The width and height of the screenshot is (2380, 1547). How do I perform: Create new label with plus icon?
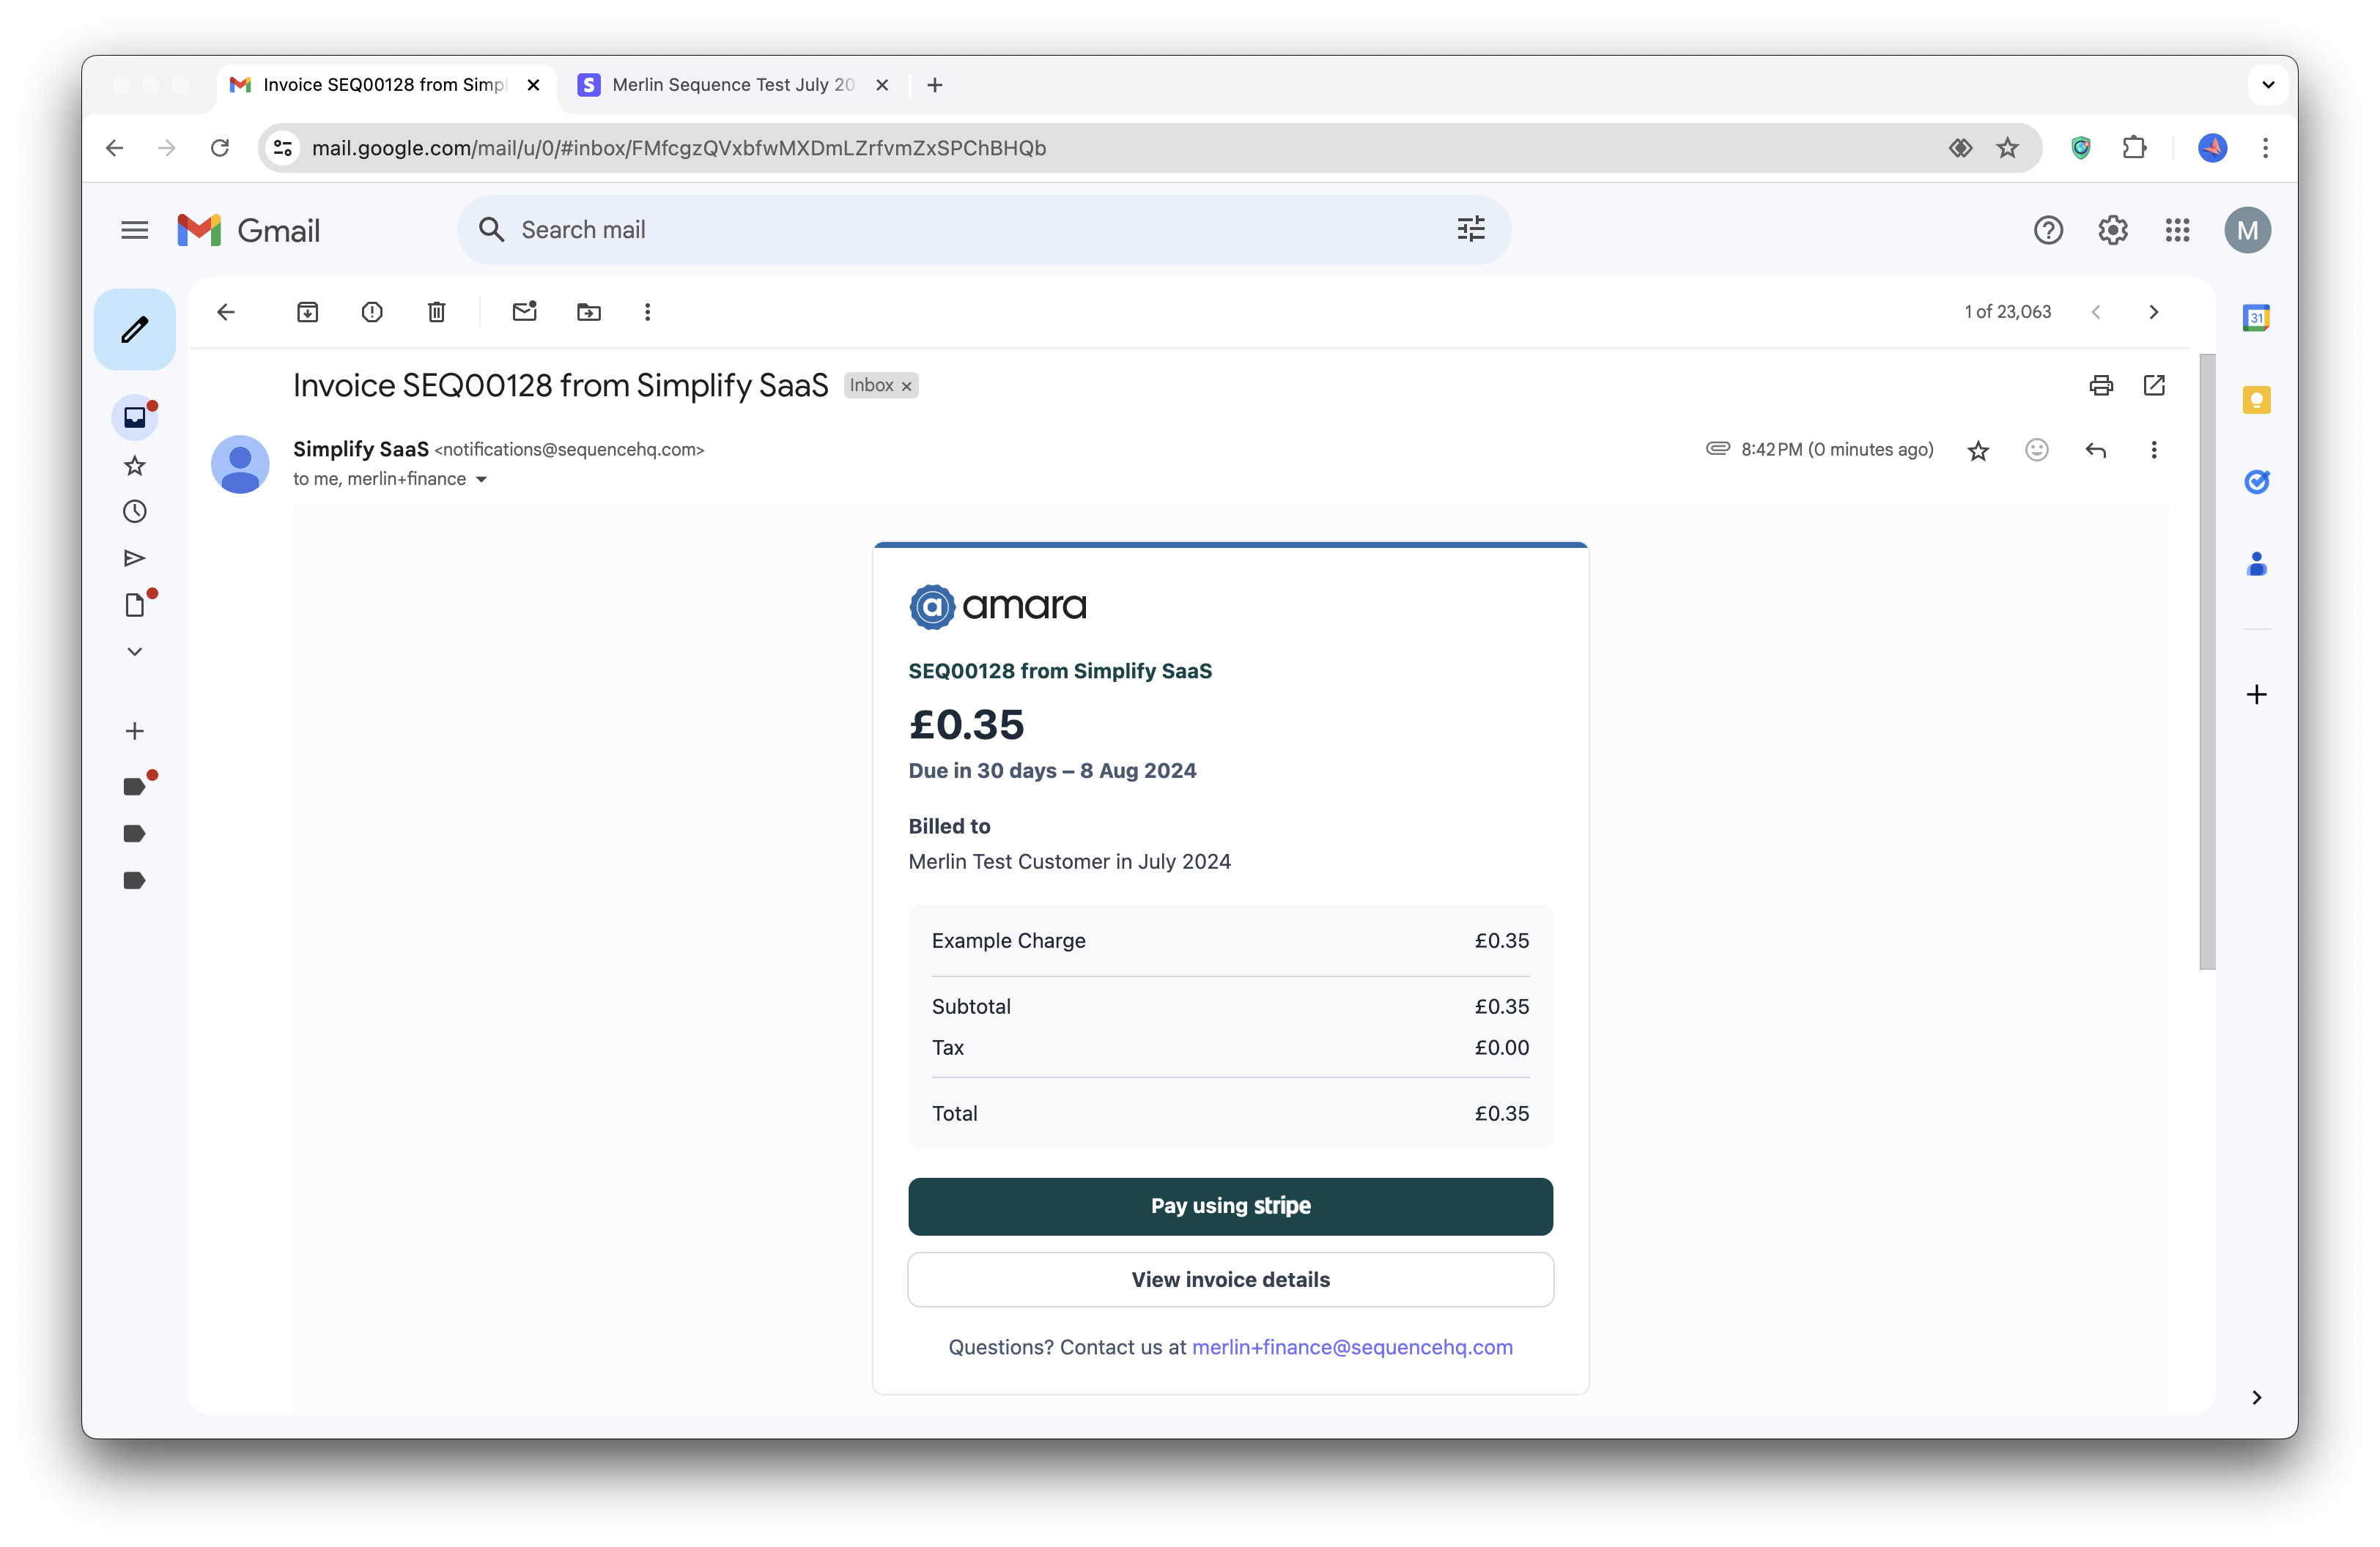[134, 732]
